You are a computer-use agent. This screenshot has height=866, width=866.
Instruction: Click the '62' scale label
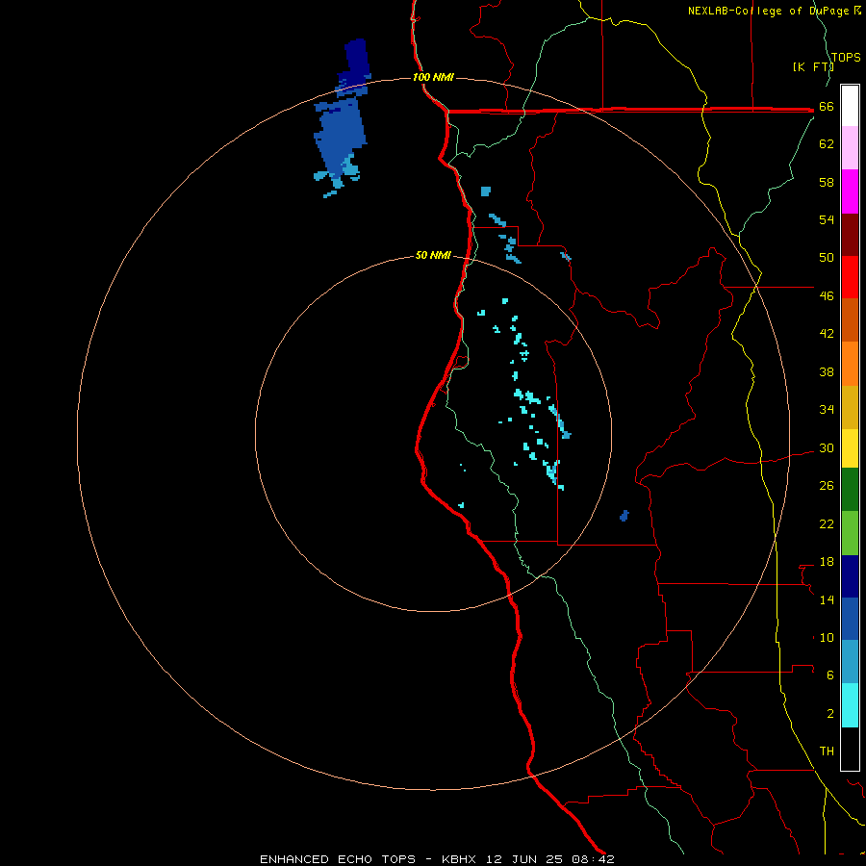tap(827, 144)
